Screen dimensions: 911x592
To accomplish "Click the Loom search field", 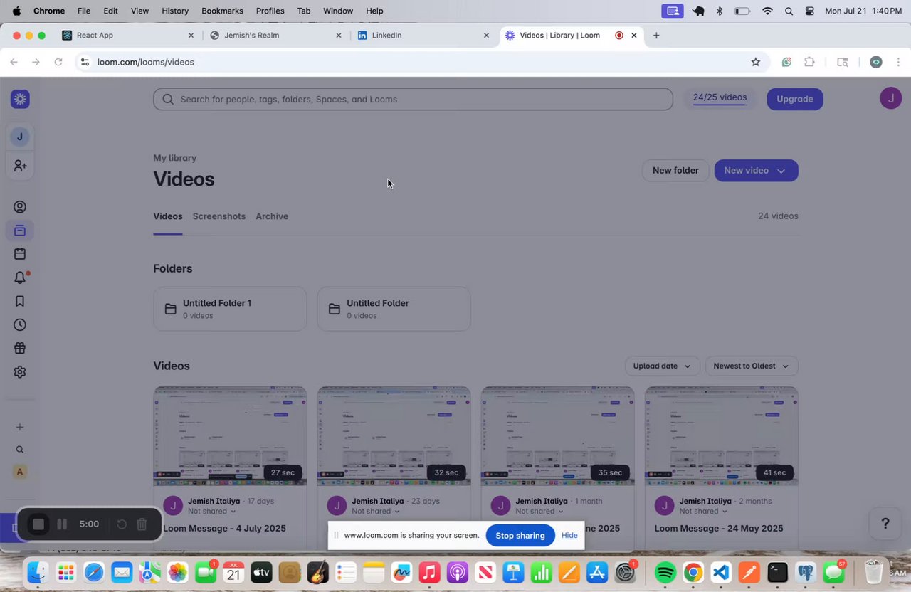I will [413, 99].
